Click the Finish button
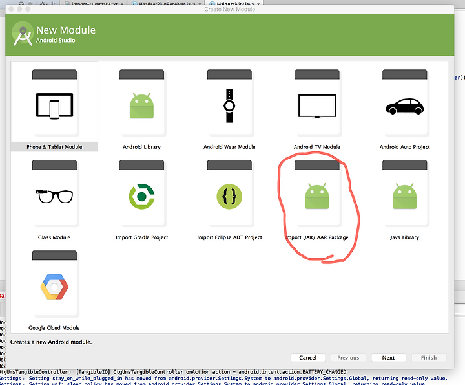Screen dimensions: 465x385 coord(429,358)
